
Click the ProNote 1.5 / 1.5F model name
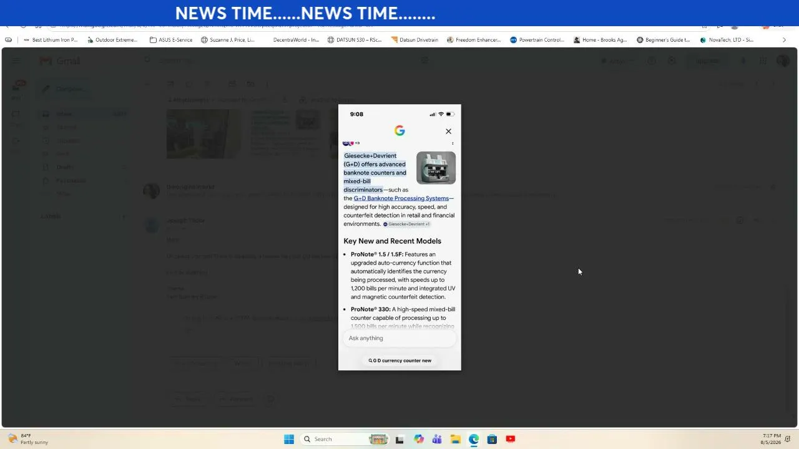click(377, 254)
